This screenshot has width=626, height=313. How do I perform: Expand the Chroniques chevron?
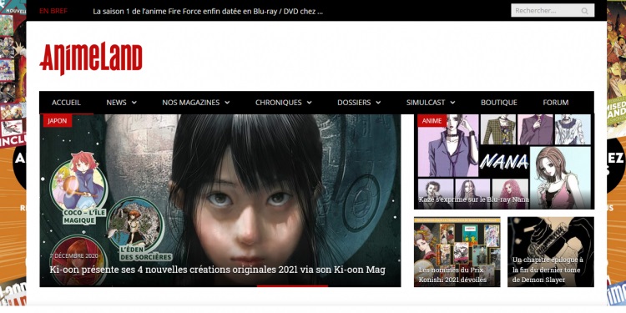(309, 103)
